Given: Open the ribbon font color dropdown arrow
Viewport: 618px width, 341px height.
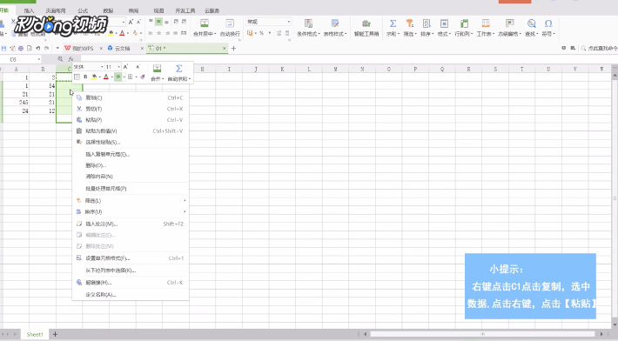Looking at the screenshot, I should point(128,33).
